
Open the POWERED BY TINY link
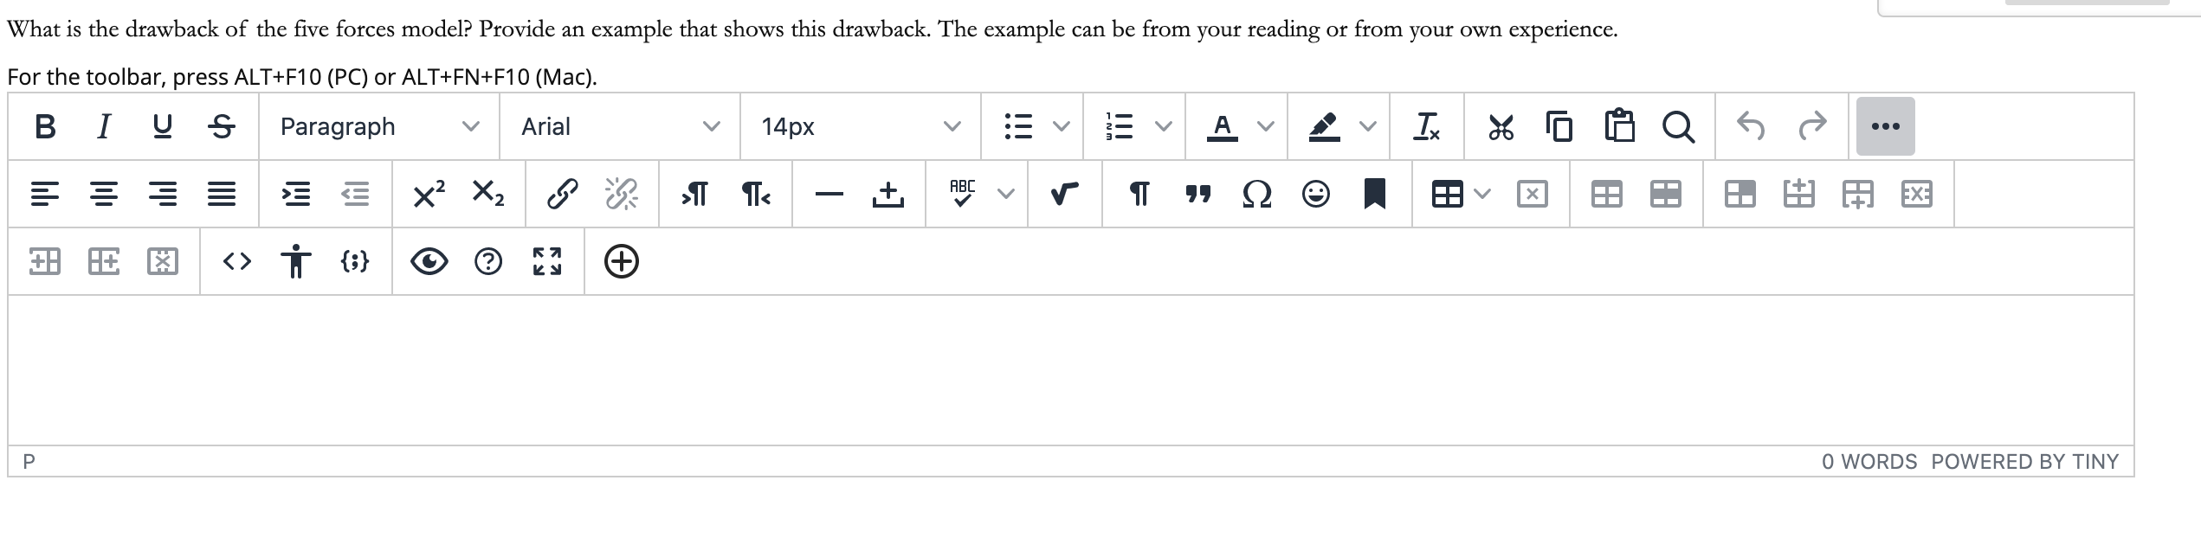2024,462
